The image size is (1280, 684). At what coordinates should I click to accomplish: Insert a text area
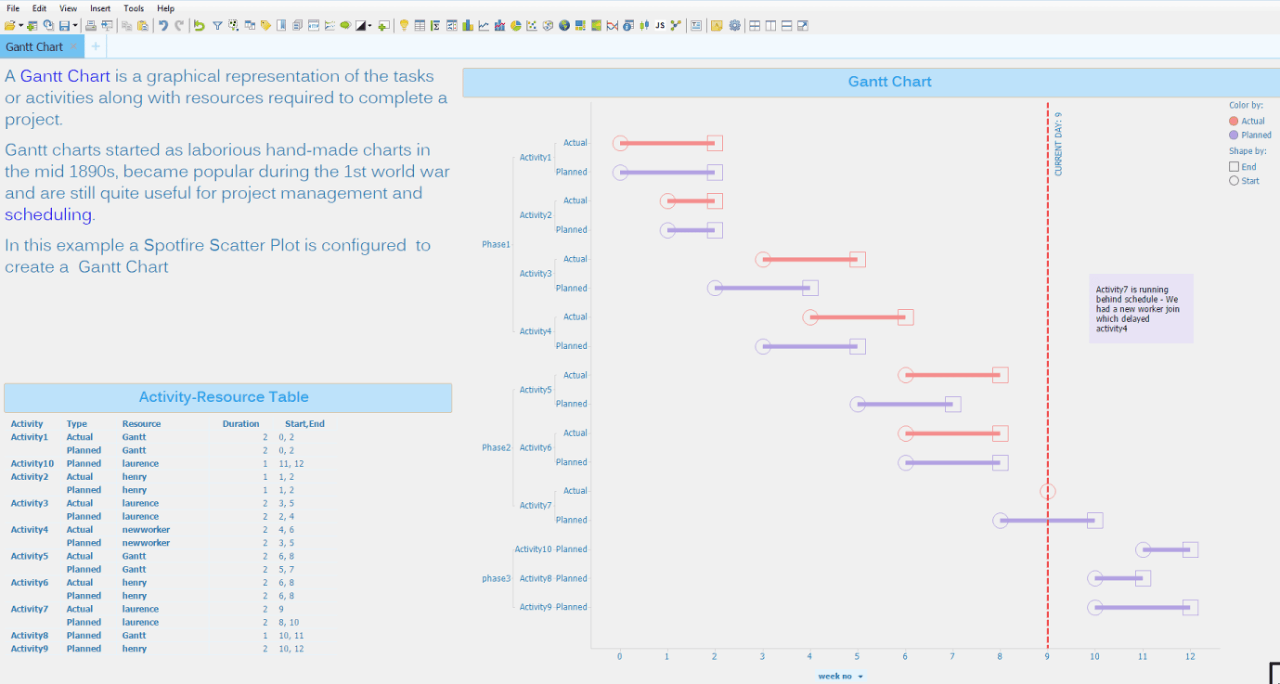coord(695,25)
